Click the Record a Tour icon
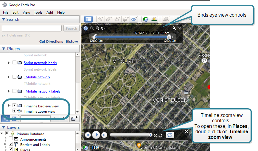 tap(134, 19)
